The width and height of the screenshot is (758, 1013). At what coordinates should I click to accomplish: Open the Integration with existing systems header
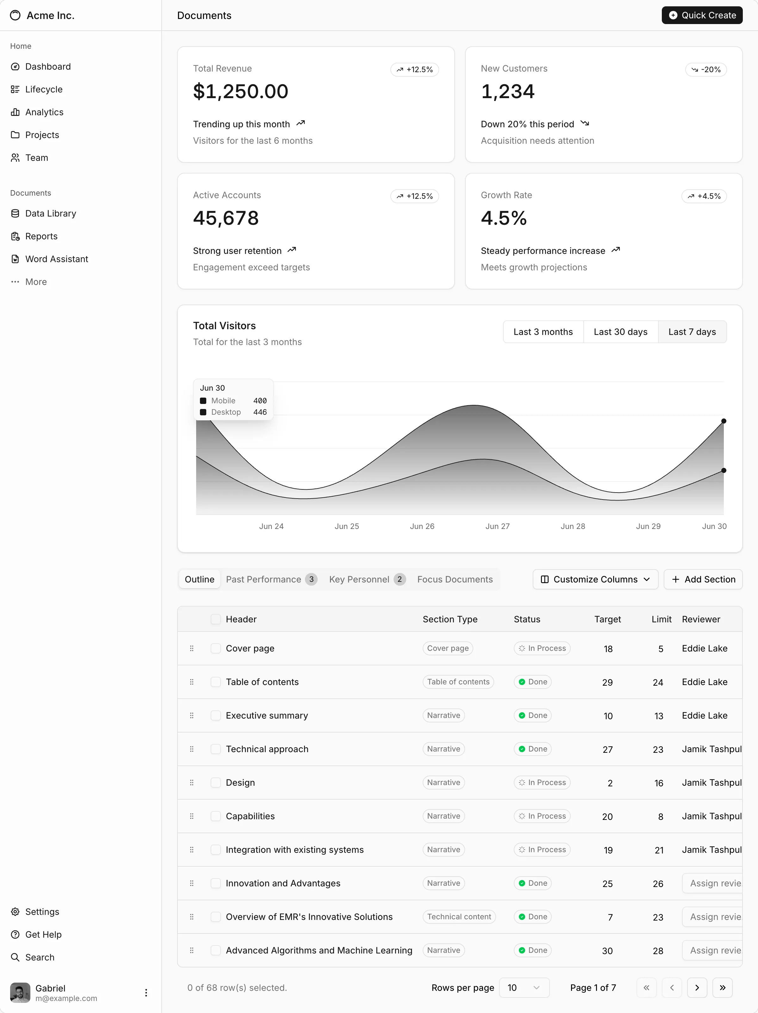pos(295,850)
